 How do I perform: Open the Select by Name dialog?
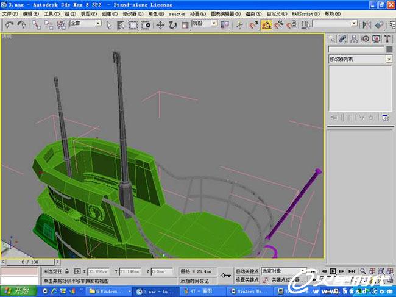[x=121, y=25]
